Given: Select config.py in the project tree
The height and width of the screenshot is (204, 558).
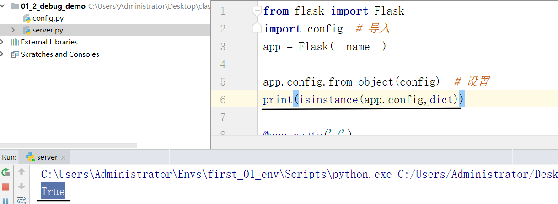Looking at the screenshot, I should [x=48, y=18].
